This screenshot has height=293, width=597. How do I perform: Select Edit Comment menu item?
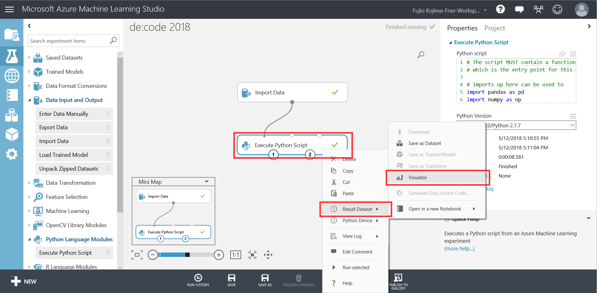click(x=355, y=252)
